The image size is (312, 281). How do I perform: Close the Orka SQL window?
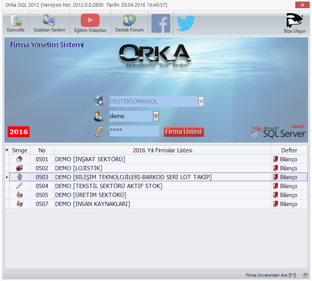[302, 5]
